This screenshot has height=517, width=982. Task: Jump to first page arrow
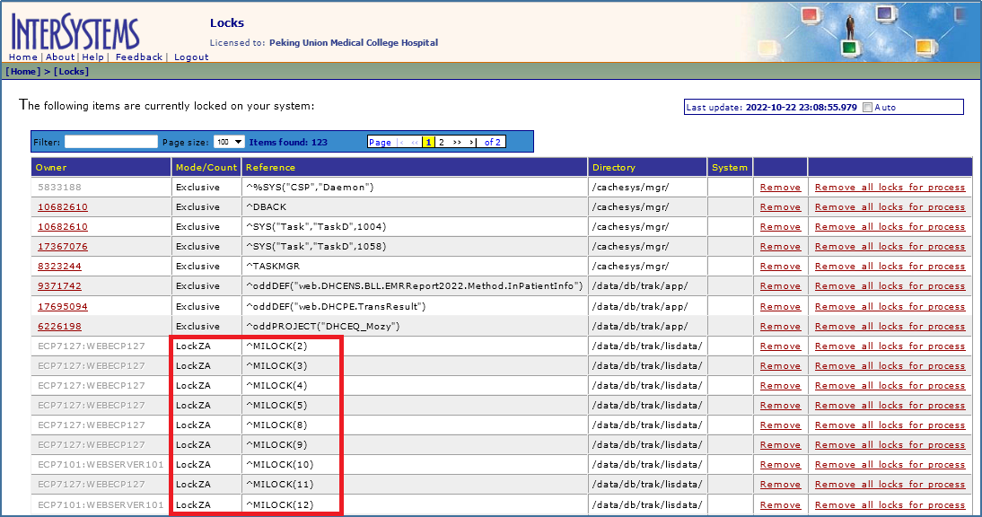tap(401, 142)
